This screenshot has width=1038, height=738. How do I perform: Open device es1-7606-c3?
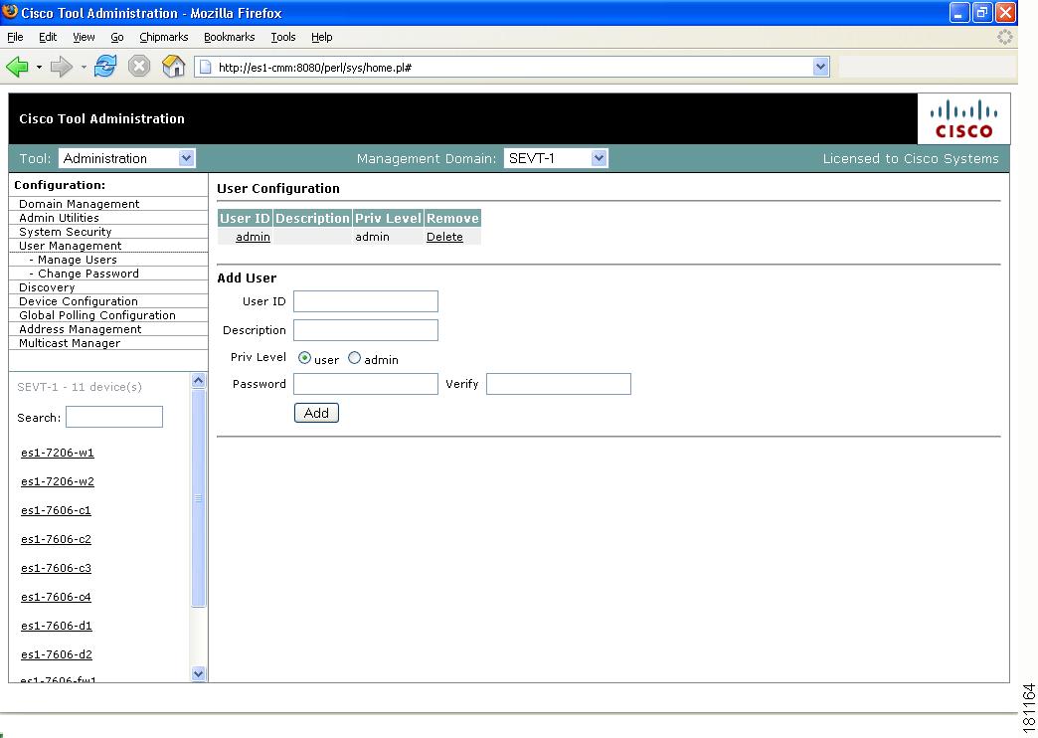[x=57, y=568]
